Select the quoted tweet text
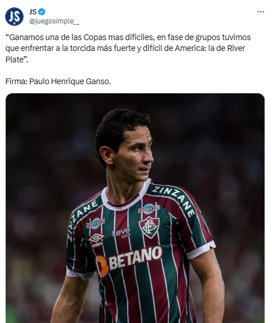Image resolution: width=272 pixels, height=323 pixels. tap(128, 49)
